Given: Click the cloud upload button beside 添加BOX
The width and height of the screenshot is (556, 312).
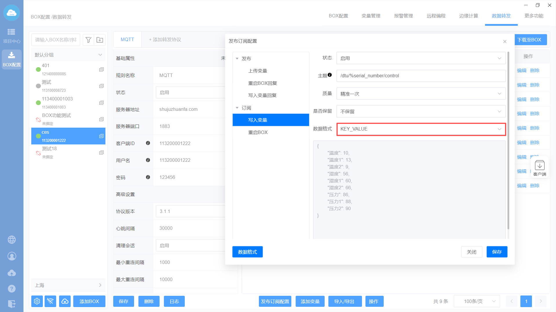Looking at the screenshot, I should 65,301.
